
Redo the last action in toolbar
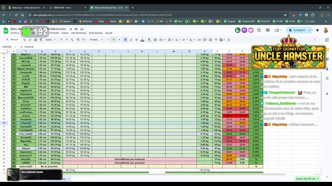coord(30,40)
